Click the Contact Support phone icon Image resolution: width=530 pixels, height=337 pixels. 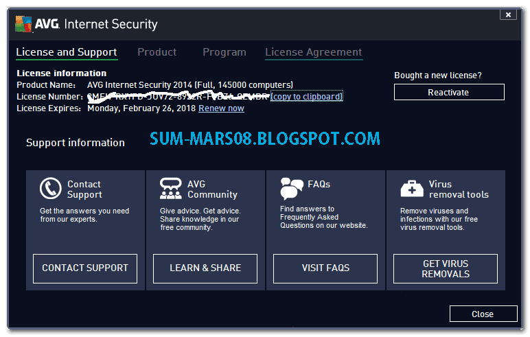(50, 188)
